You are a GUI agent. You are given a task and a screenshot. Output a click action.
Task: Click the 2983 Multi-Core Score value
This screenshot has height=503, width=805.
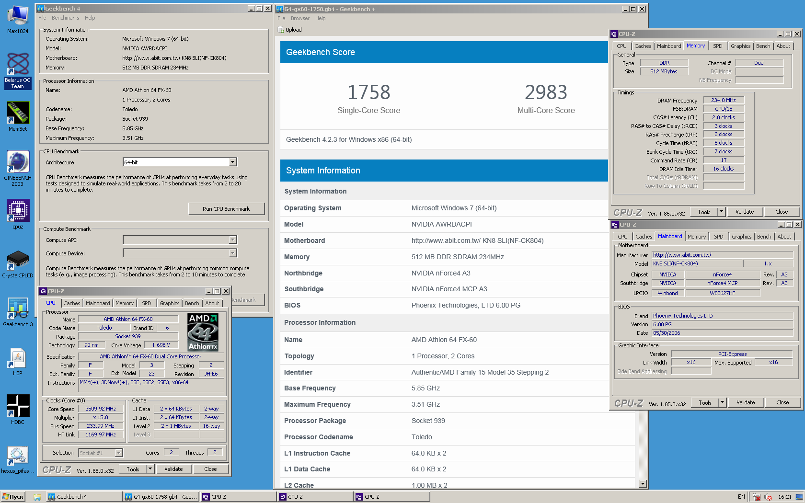pos(546,92)
